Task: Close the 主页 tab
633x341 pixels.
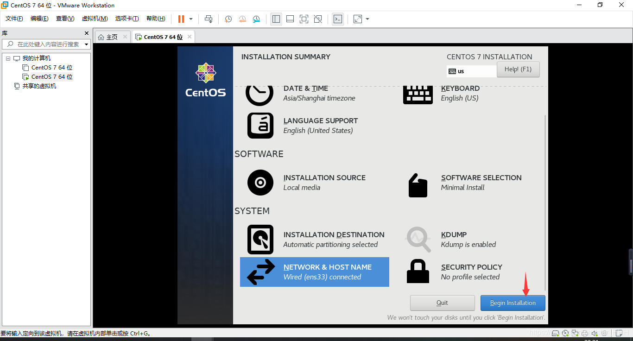Action: [x=125, y=37]
